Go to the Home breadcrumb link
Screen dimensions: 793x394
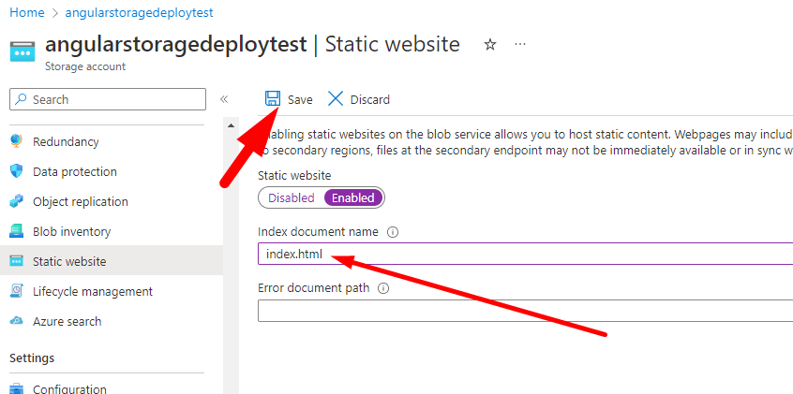coord(26,12)
